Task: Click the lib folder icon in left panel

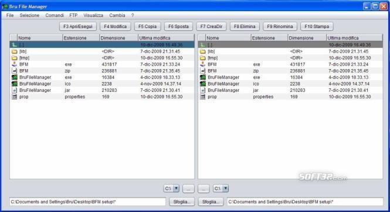Action: (15, 52)
